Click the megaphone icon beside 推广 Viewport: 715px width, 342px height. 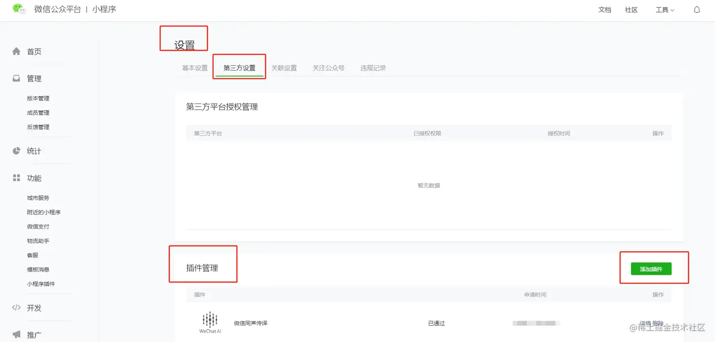[x=17, y=334]
